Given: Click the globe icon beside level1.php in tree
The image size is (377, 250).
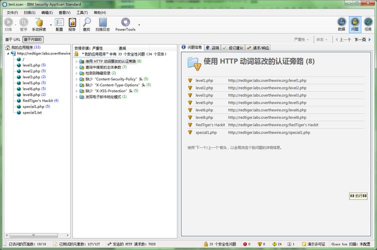Looking at the screenshot, I should click(x=19, y=65).
